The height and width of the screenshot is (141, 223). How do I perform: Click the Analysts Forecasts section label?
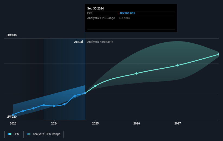100,42
